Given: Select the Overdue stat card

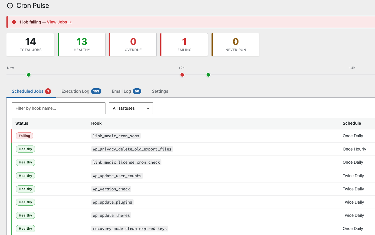Looking at the screenshot, I should pyautogui.click(x=133, y=45).
